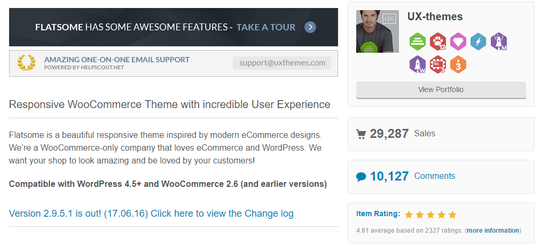
Task: Click the 29,287 sales figure
Action: [x=389, y=134]
